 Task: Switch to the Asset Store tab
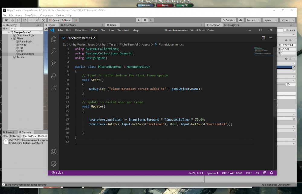(68, 25)
